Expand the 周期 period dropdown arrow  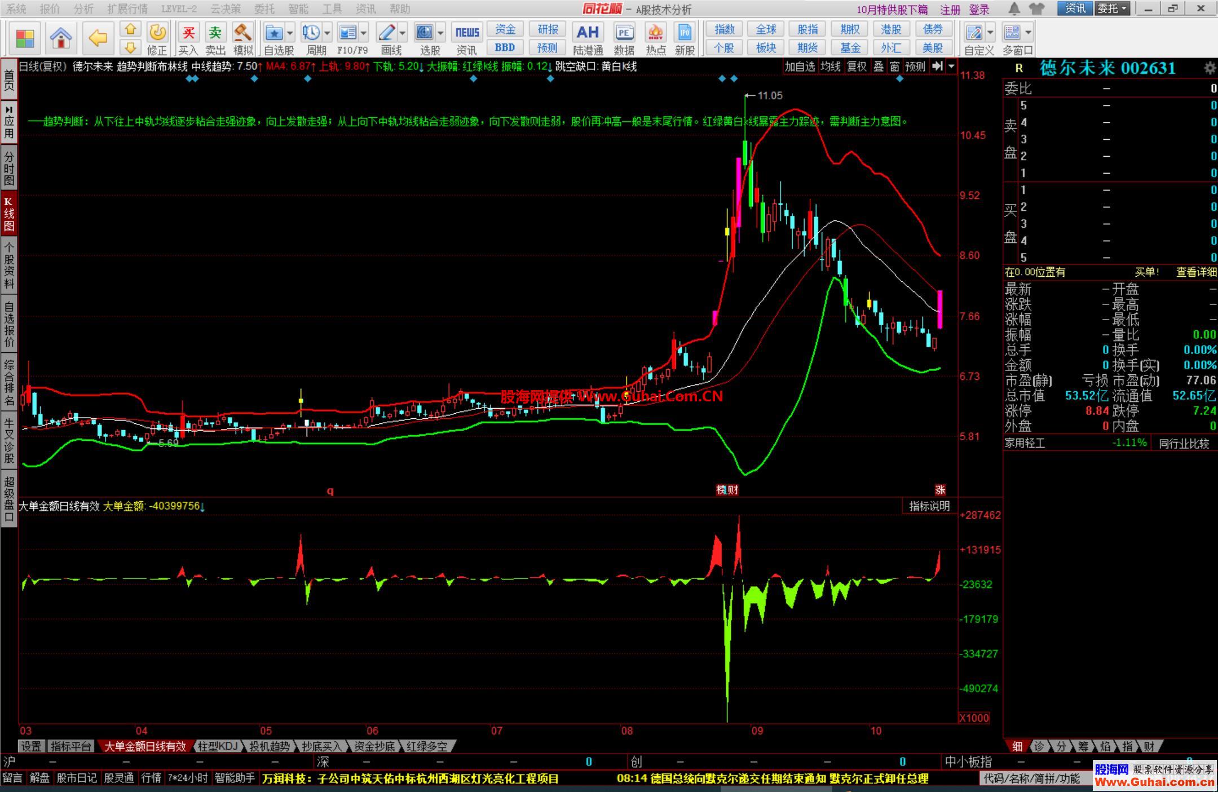click(328, 33)
